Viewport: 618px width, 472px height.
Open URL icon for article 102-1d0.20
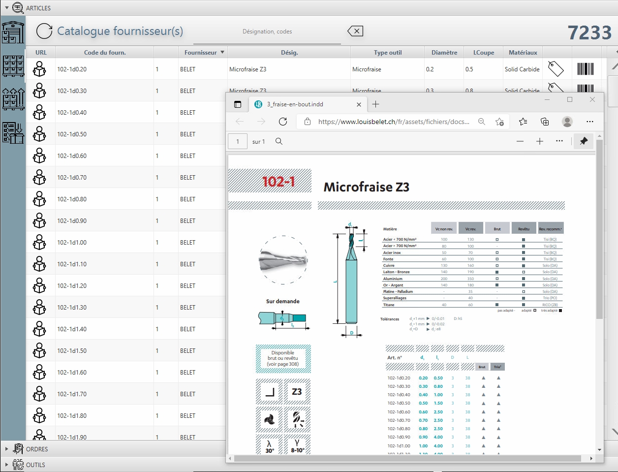39,69
